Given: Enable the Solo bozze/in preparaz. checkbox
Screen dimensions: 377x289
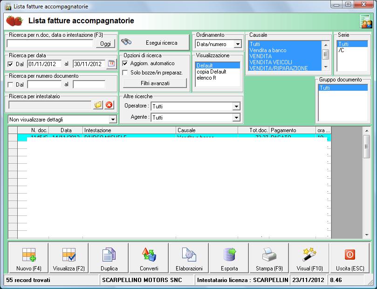Looking at the screenshot, I should point(125,73).
